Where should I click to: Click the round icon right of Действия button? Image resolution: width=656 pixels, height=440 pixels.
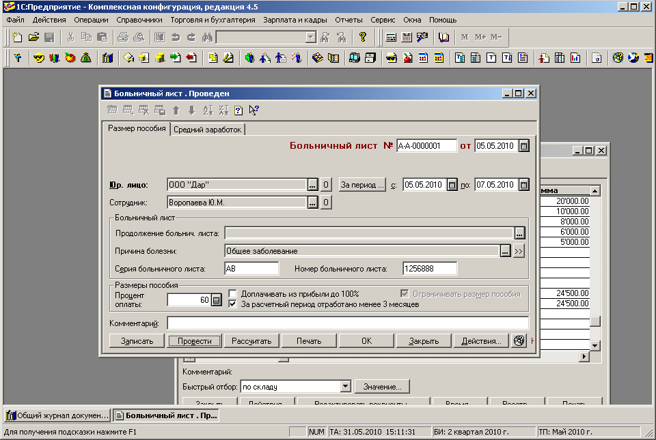(519, 340)
